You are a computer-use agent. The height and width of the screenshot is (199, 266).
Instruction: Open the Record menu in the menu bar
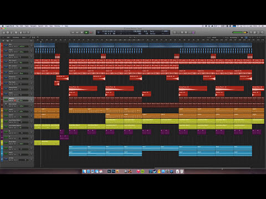click(x=40, y=26)
